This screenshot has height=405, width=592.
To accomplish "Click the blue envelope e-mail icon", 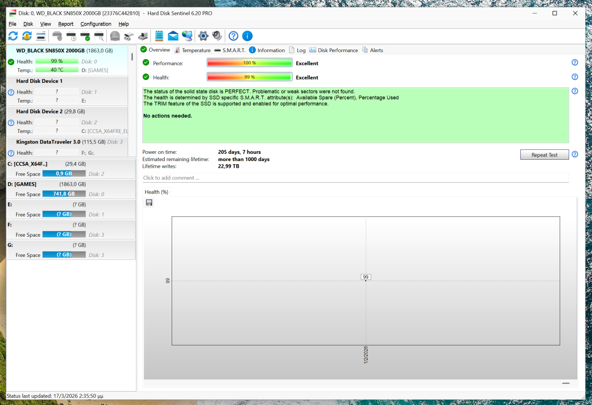I will (173, 36).
